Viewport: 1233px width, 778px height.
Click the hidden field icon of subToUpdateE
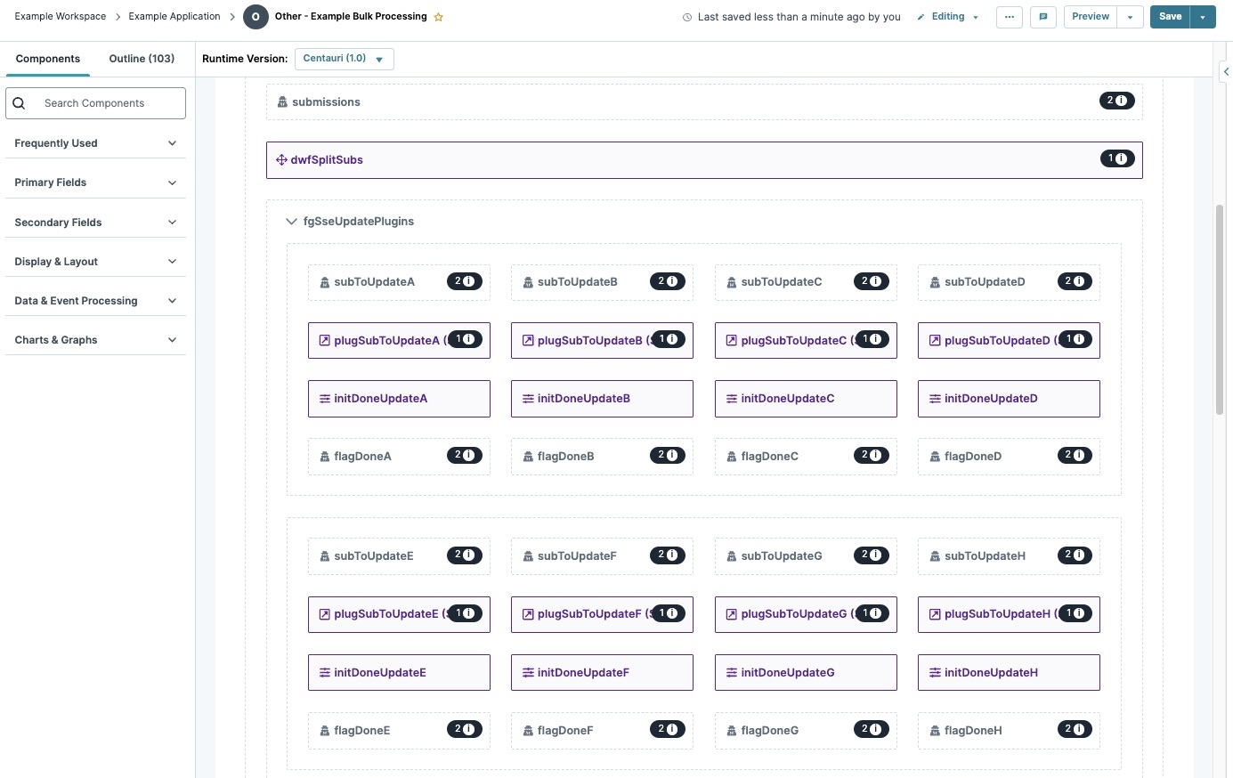click(325, 556)
